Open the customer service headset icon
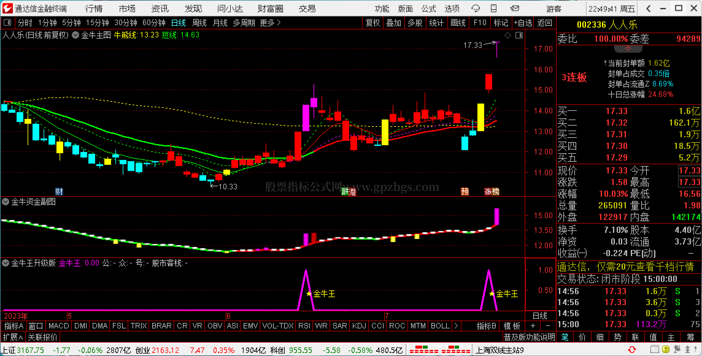 pyautogui.click(x=476, y=8)
